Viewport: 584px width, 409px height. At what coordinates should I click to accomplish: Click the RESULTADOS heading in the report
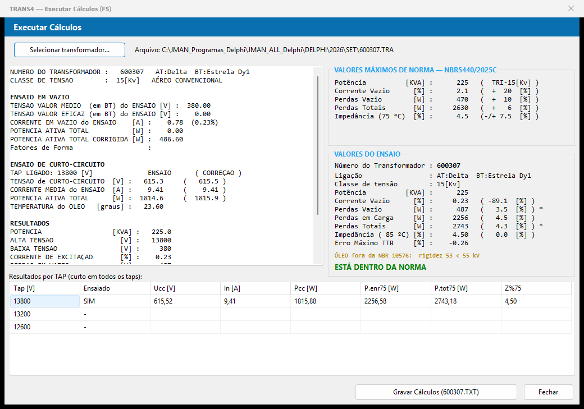30,223
